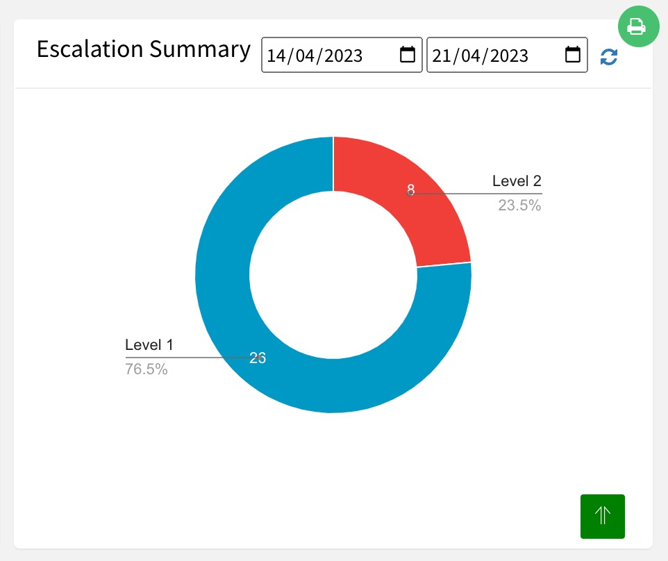Image resolution: width=668 pixels, height=561 pixels.
Task: Select month 04 in the end date field
Action: click(471, 56)
